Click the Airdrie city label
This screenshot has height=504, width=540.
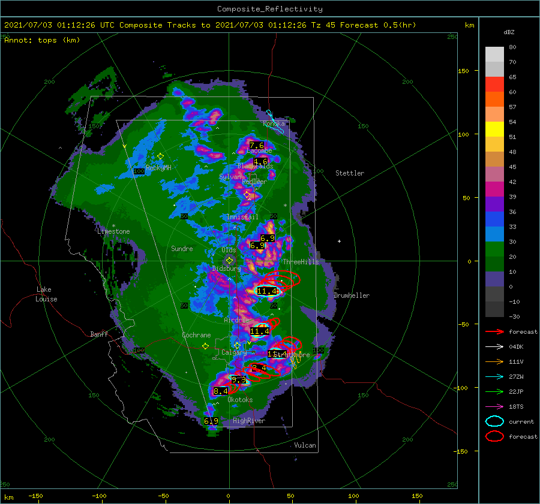pyautogui.click(x=236, y=320)
